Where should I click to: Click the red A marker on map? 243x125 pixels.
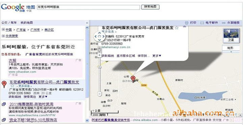pos(133,79)
